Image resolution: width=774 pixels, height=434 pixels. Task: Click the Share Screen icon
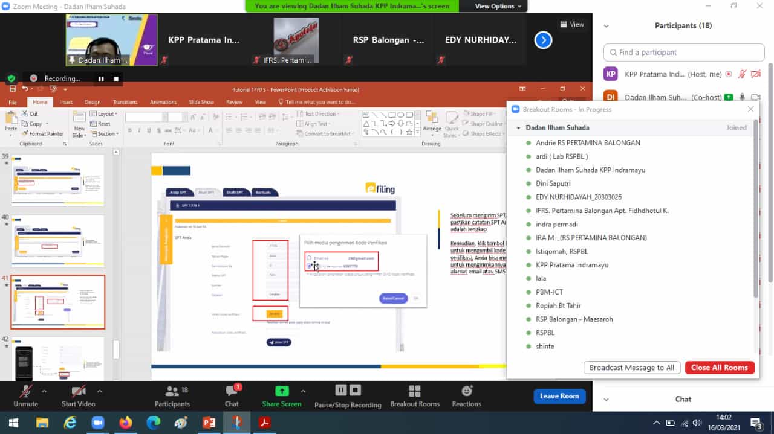coord(281,391)
